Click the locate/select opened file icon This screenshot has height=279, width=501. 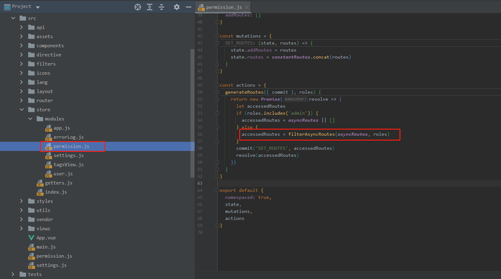[x=138, y=7]
